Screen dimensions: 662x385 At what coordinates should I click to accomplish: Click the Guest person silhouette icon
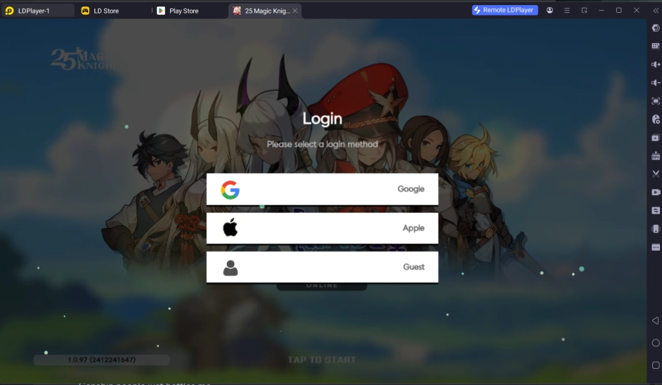click(x=231, y=268)
